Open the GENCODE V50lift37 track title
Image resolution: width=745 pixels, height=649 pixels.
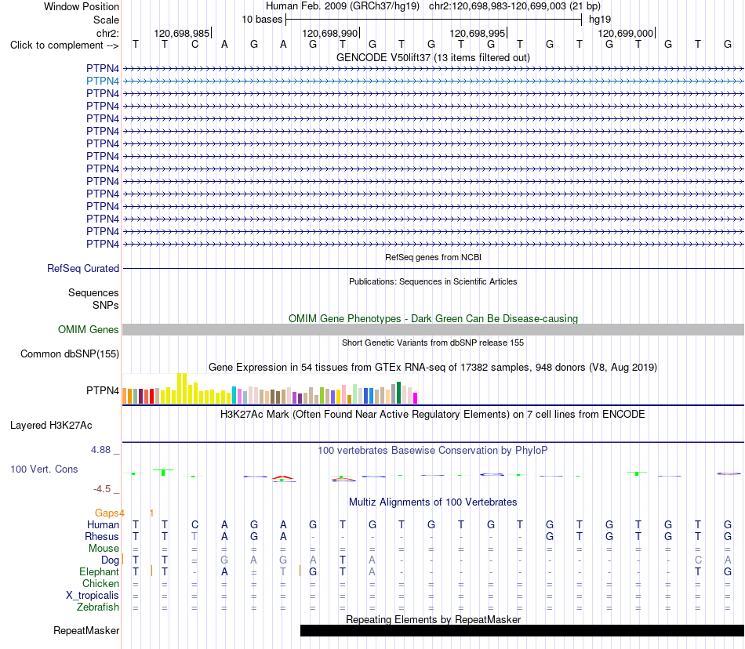(x=433, y=57)
